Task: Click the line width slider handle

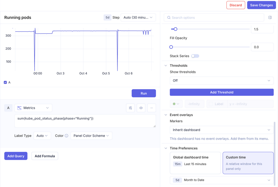Action: pyautogui.click(x=175, y=29)
